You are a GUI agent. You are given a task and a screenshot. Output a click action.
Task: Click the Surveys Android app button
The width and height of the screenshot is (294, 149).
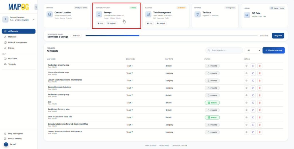click(x=111, y=23)
